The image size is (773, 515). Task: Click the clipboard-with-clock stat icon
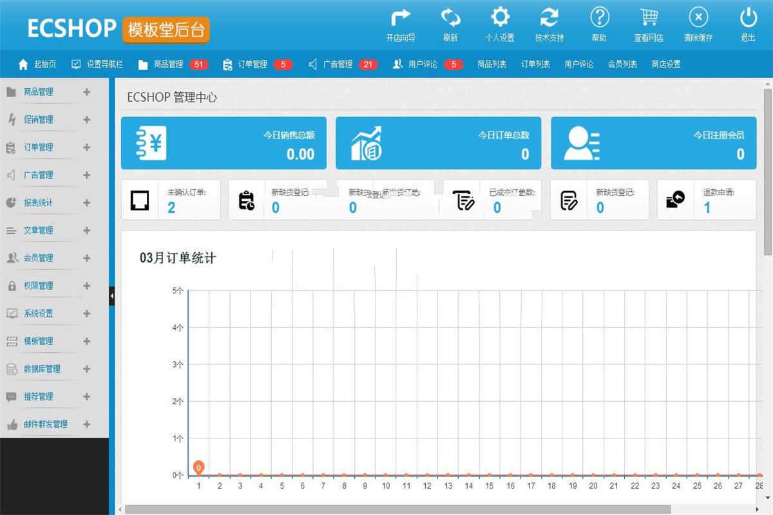tap(246, 200)
